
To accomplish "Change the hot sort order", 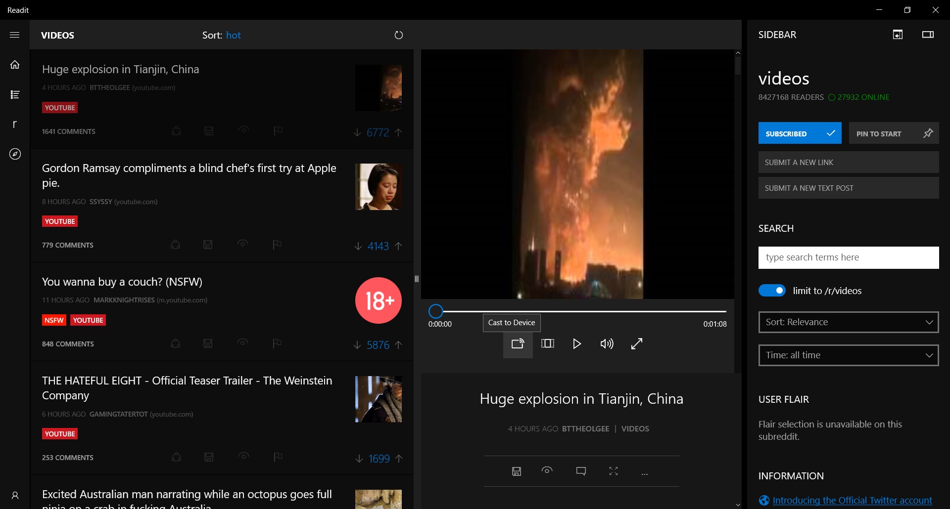I will pyautogui.click(x=233, y=35).
